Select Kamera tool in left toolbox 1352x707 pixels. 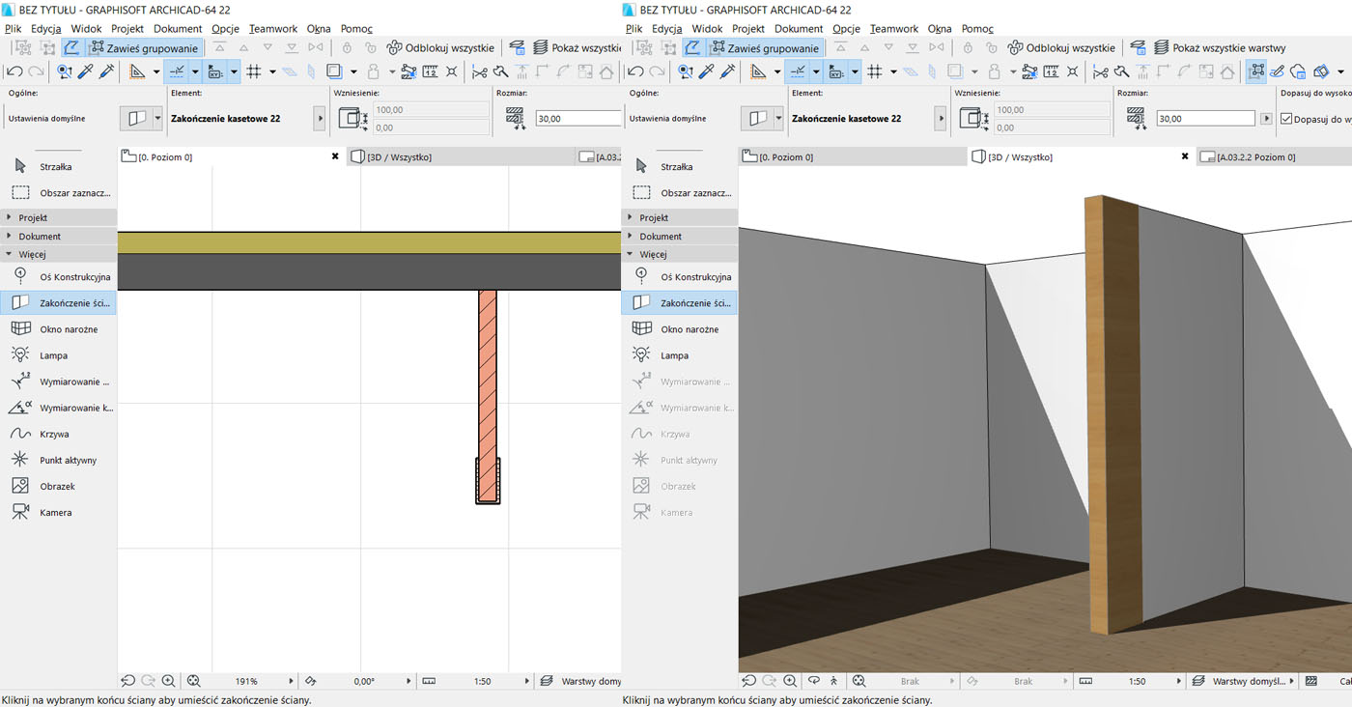55,512
